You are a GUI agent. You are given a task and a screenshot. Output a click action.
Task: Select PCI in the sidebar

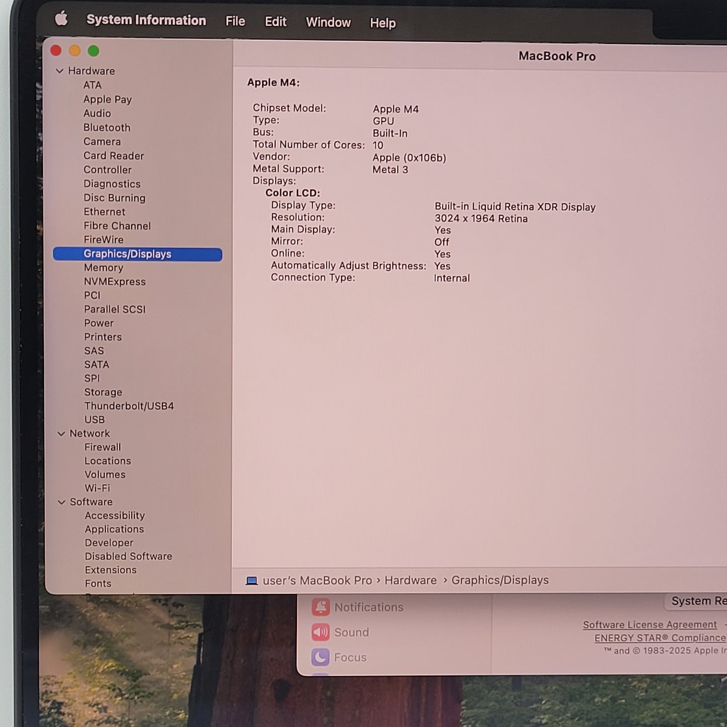(92, 295)
